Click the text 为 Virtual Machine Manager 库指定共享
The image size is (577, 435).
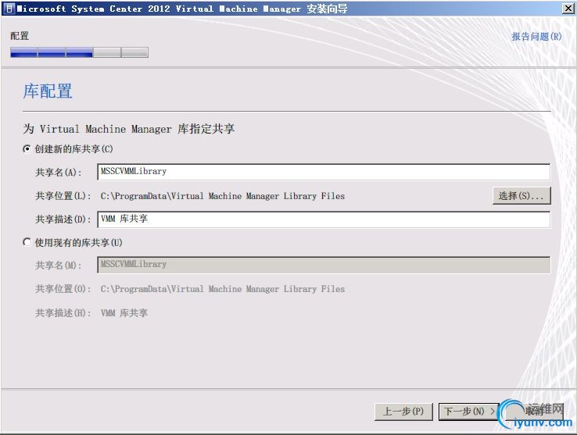(x=129, y=129)
